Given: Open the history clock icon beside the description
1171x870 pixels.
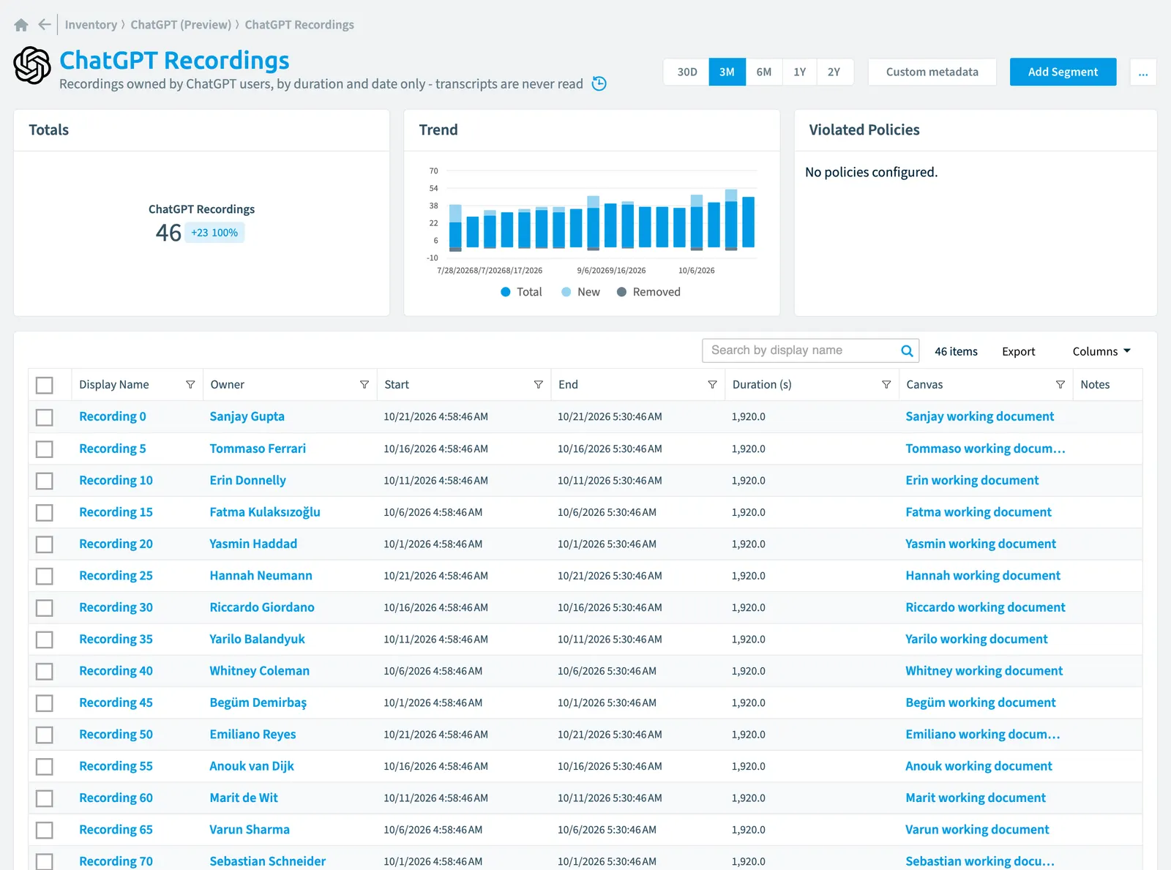Looking at the screenshot, I should pos(599,83).
